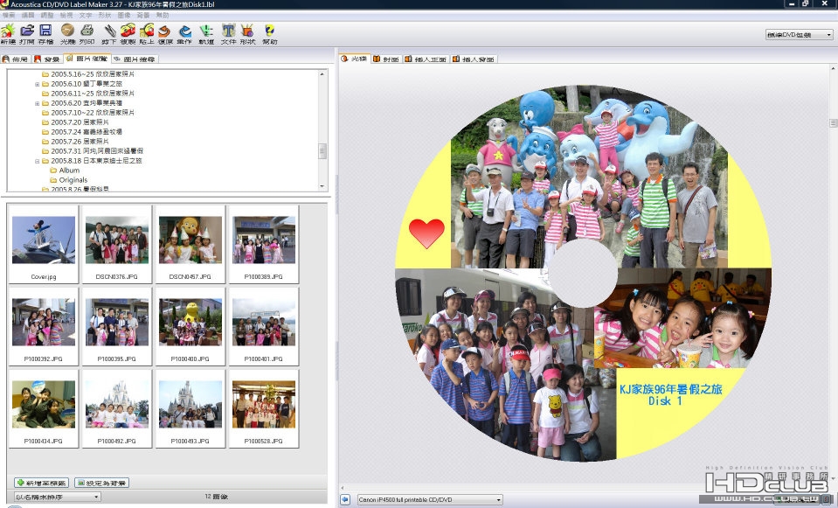Click the 存檔 (Save) floppy disk icon
Screen dimensions: 838x508
pyautogui.click(x=46, y=33)
